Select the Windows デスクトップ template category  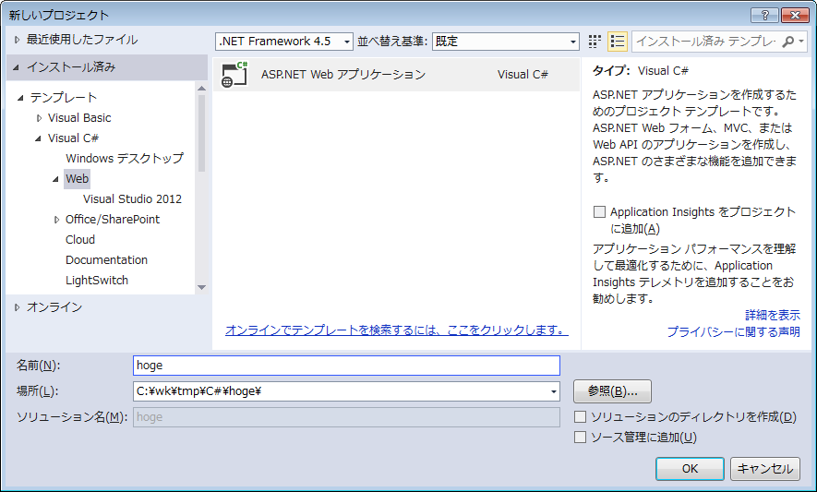click(x=124, y=159)
